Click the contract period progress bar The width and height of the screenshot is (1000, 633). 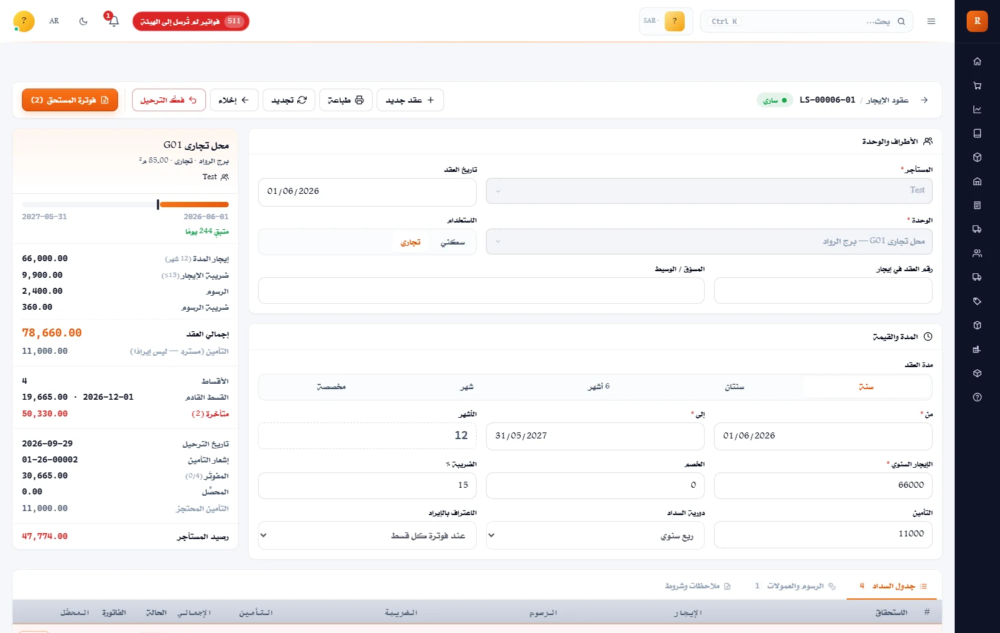pyautogui.click(x=125, y=205)
